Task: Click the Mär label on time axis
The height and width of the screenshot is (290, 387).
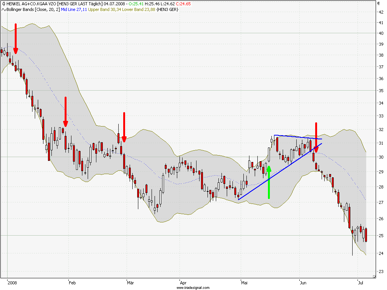Action: coord(130,283)
